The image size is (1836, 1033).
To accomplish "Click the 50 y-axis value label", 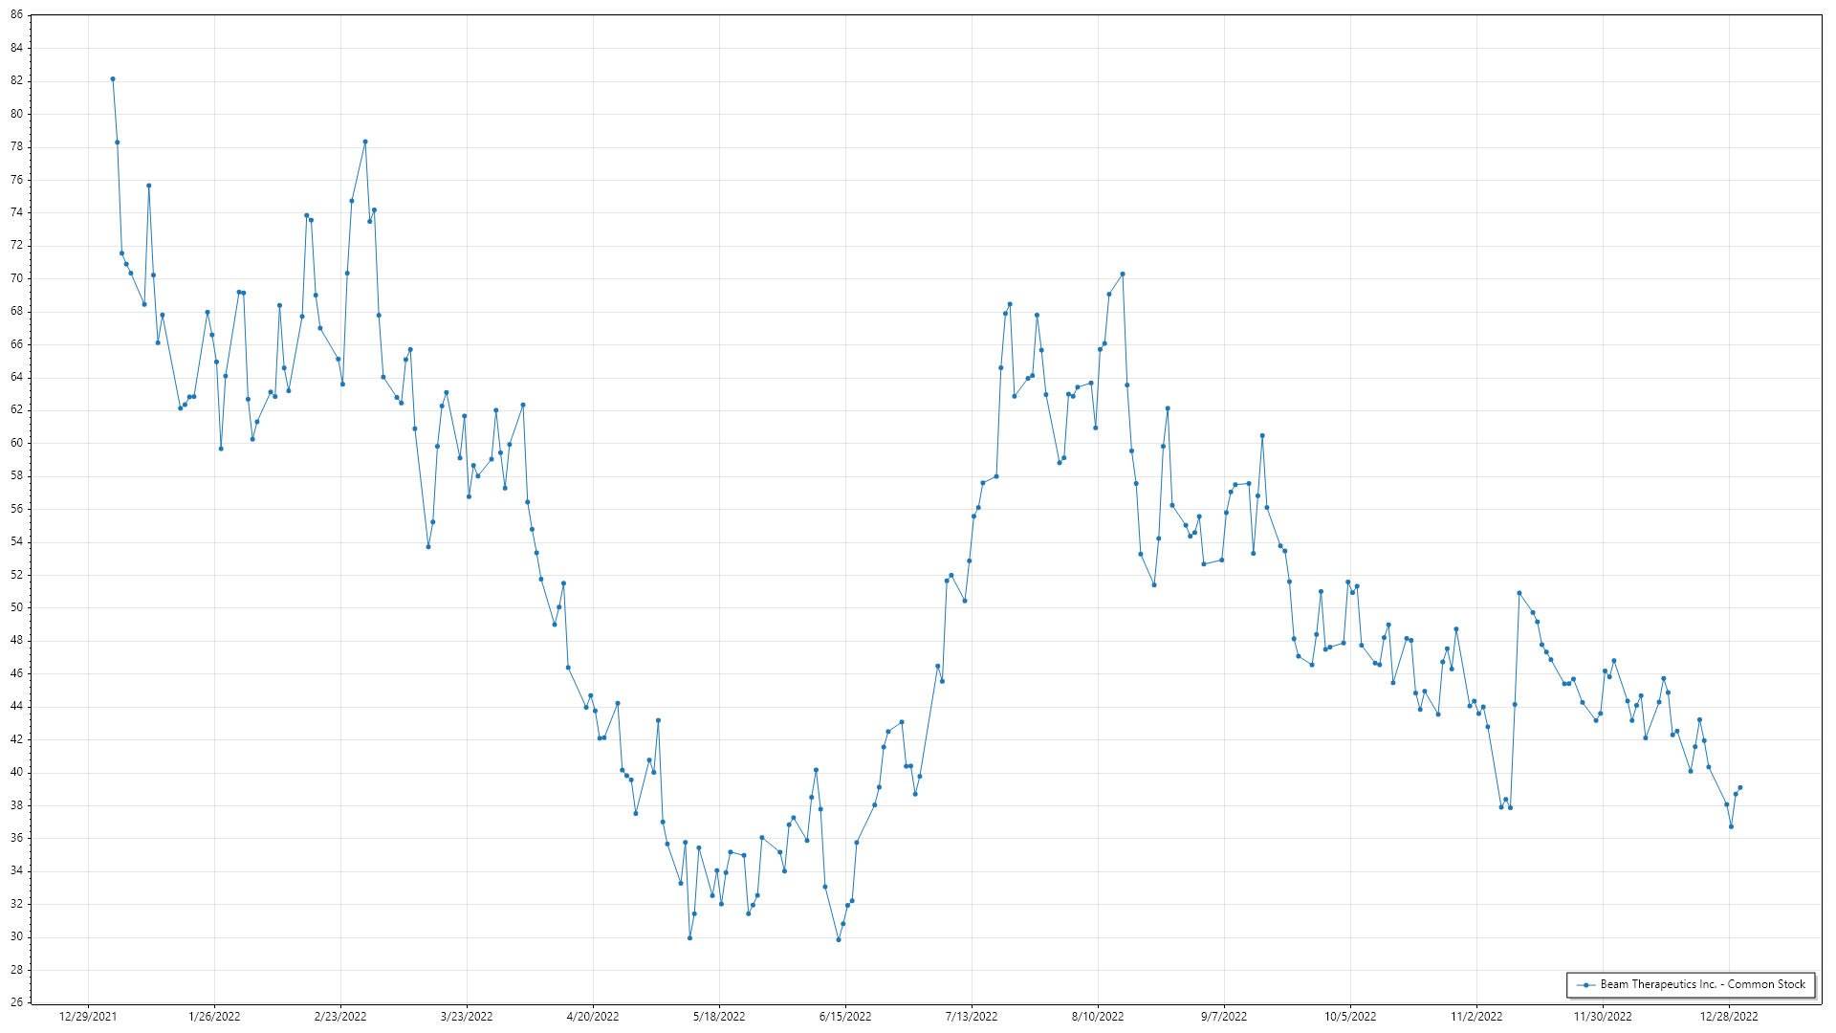I will (17, 608).
